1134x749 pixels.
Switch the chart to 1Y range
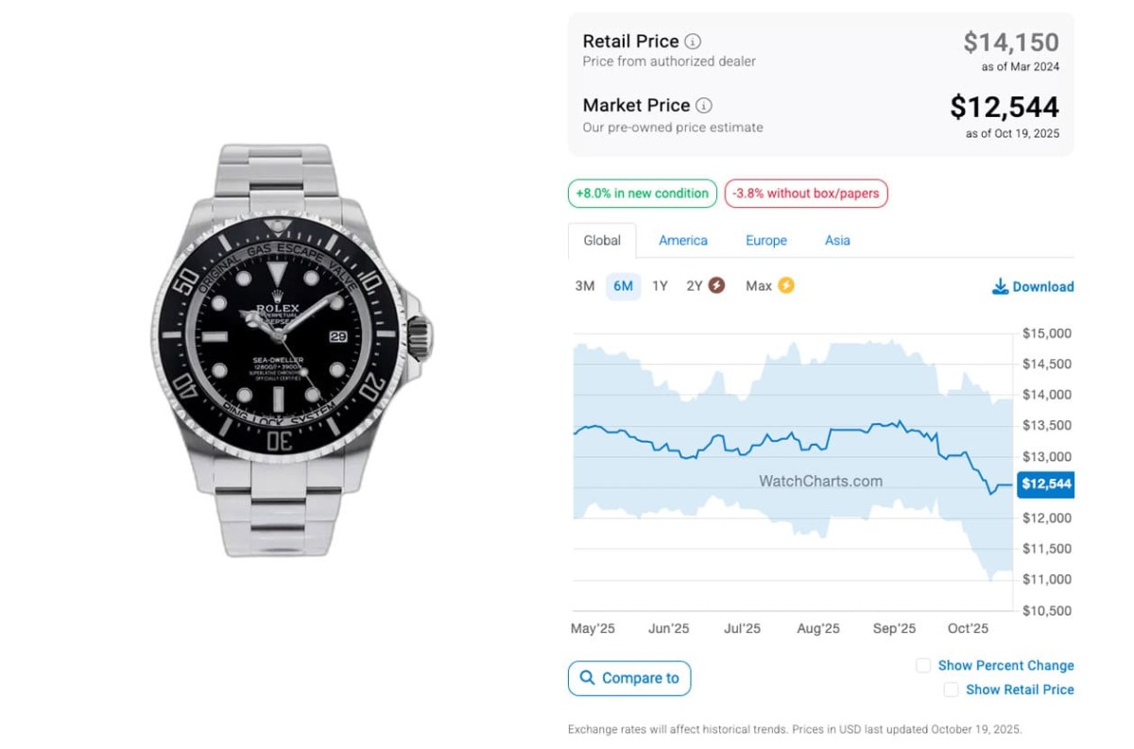pyautogui.click(x=660, y=286)
